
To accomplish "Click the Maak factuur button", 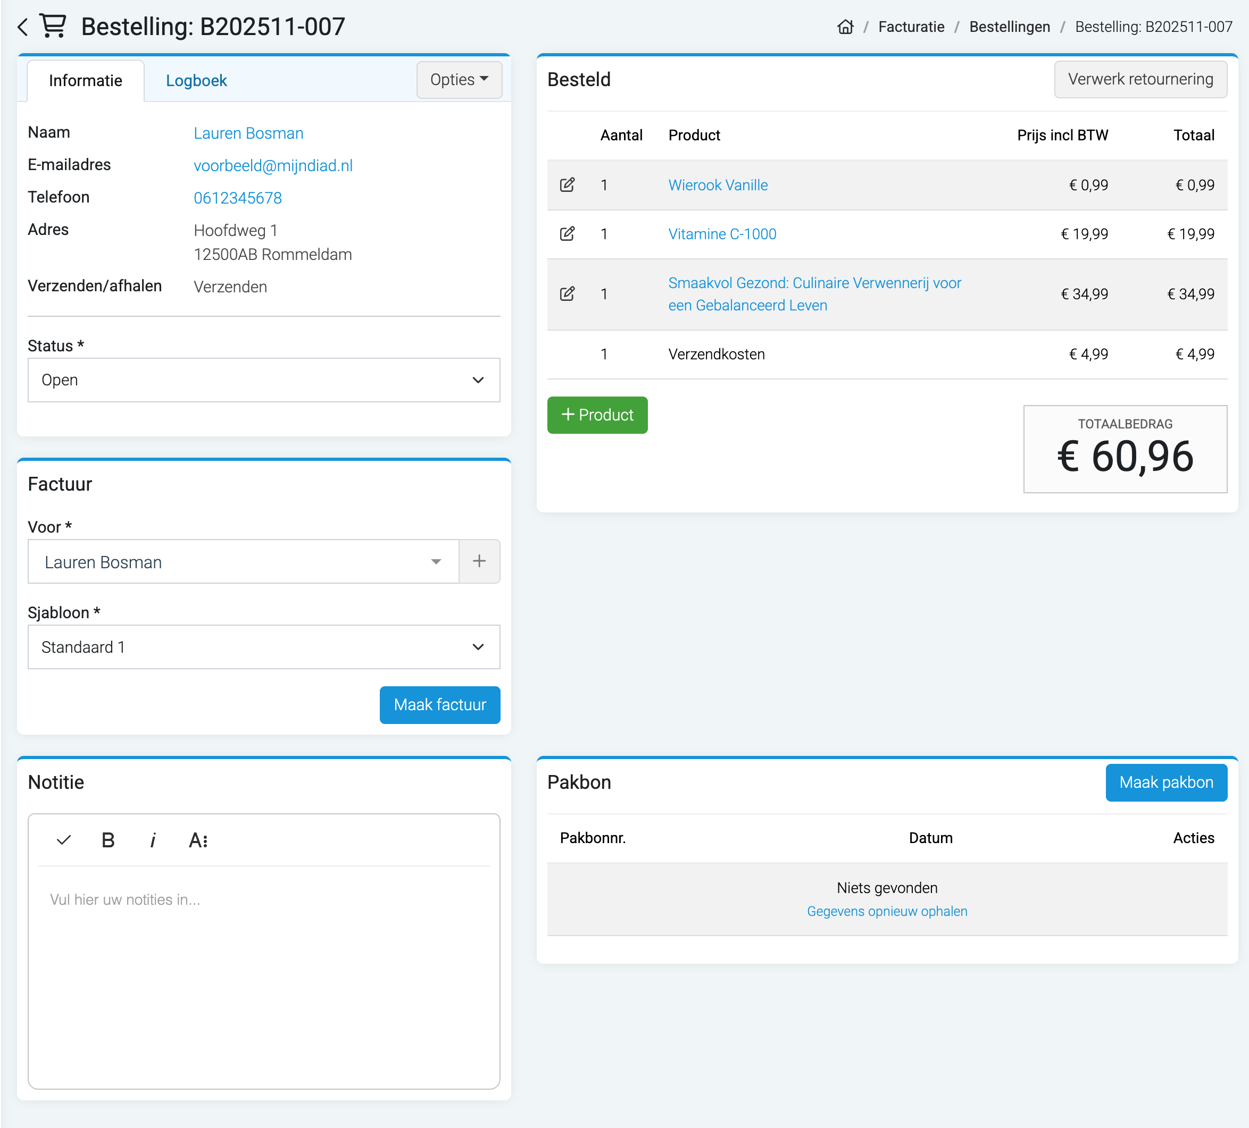I will [x=439, y=704].
